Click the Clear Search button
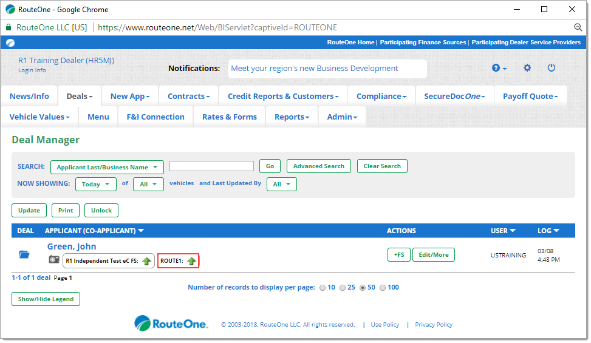This screenshot has width=591, height=343. (x=382, y=166)
